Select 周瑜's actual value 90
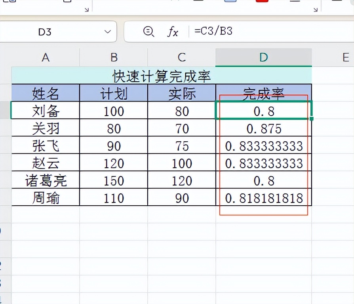Screen dimensions: 354x304 (182, 197)
